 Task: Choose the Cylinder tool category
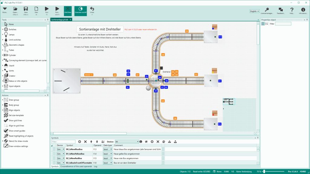coord(12,55)
